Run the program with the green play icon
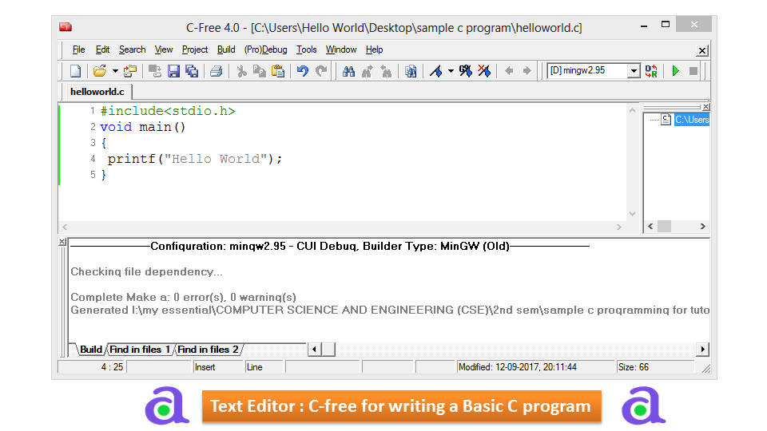 click(x=676, y=71)
